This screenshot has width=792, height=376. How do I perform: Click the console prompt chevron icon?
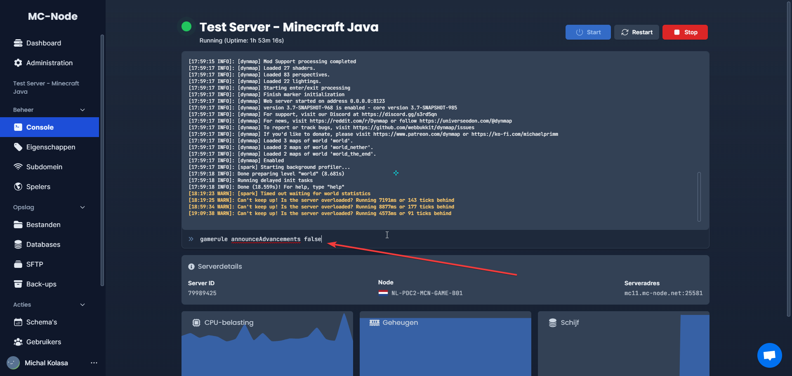click(191, 239)
